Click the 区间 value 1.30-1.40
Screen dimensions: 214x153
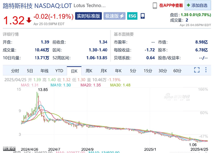pyautogui.click(x=98, y=50)
